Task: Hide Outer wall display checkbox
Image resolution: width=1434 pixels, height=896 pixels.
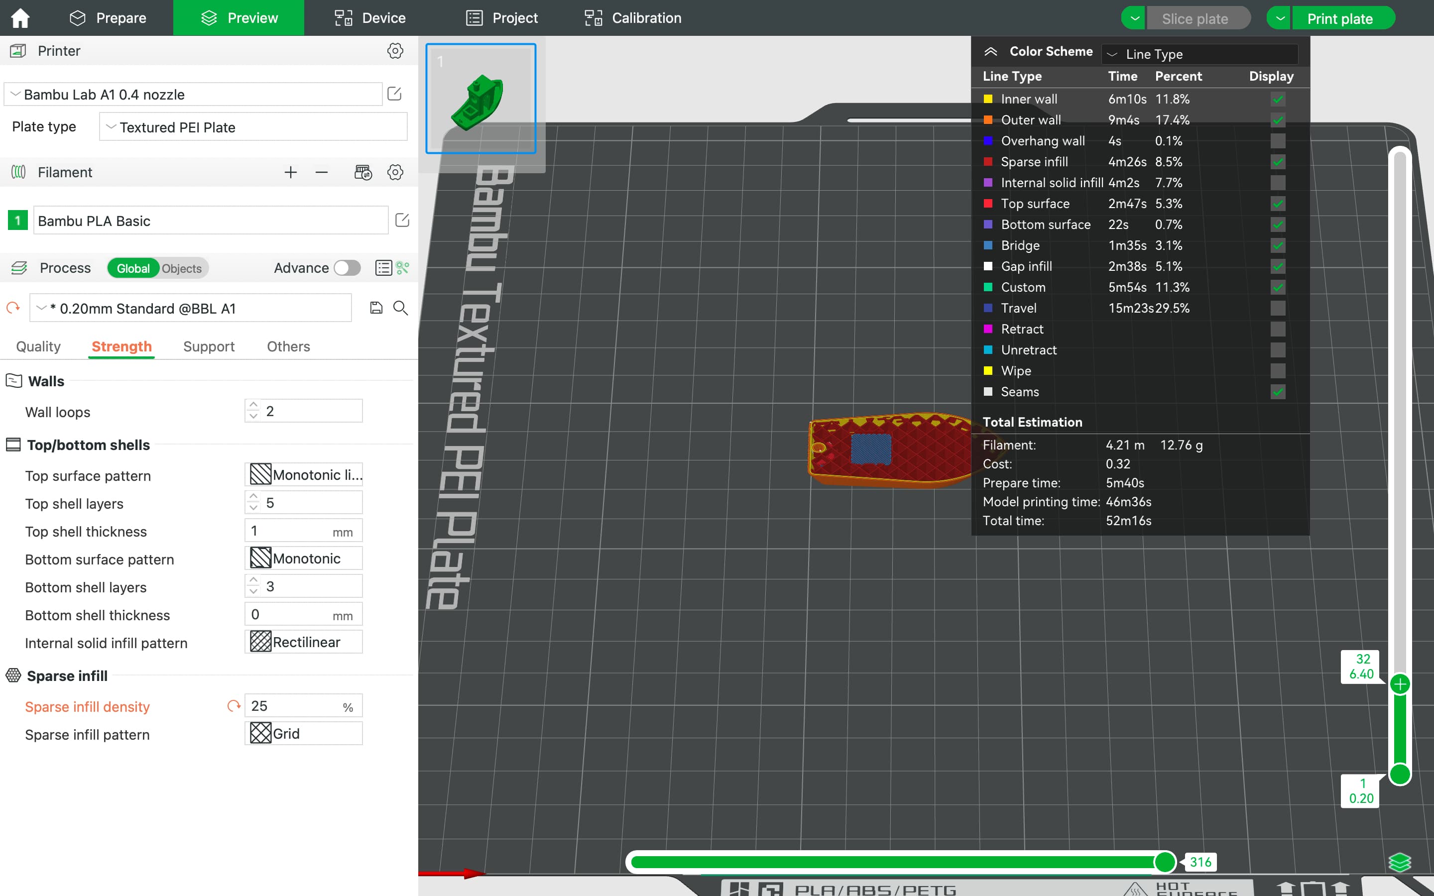Action: 1278,119
